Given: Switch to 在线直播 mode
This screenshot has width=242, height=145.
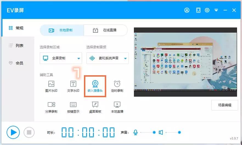Looking at the screenshot, I should tap(106, 30).
